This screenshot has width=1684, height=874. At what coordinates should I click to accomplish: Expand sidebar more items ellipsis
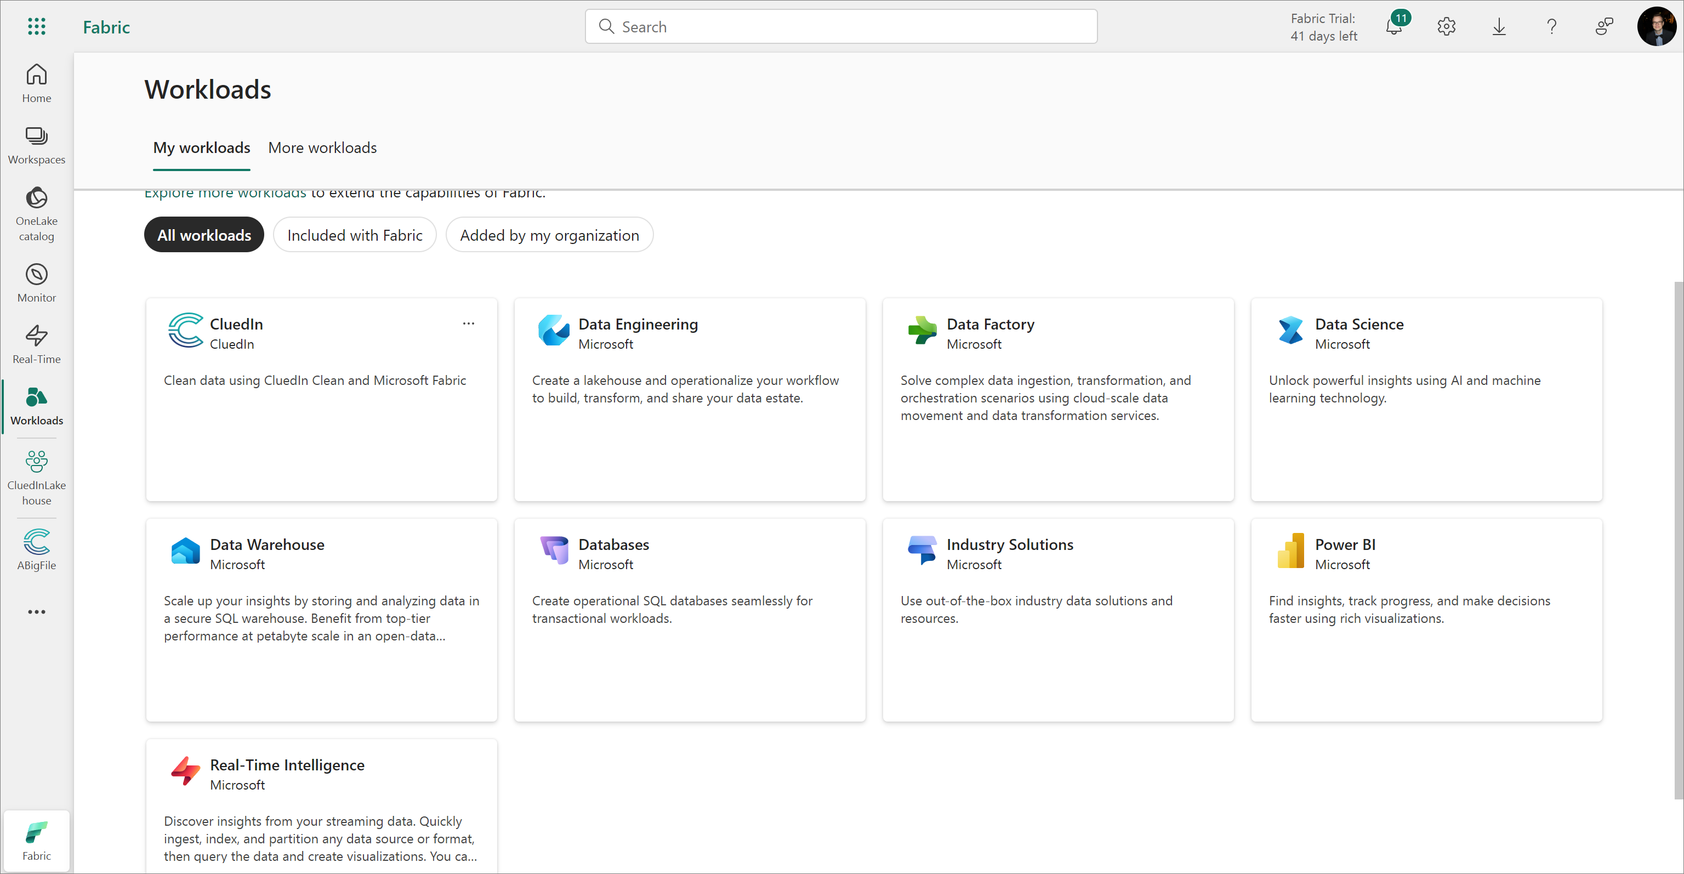(x=37, y=612)
